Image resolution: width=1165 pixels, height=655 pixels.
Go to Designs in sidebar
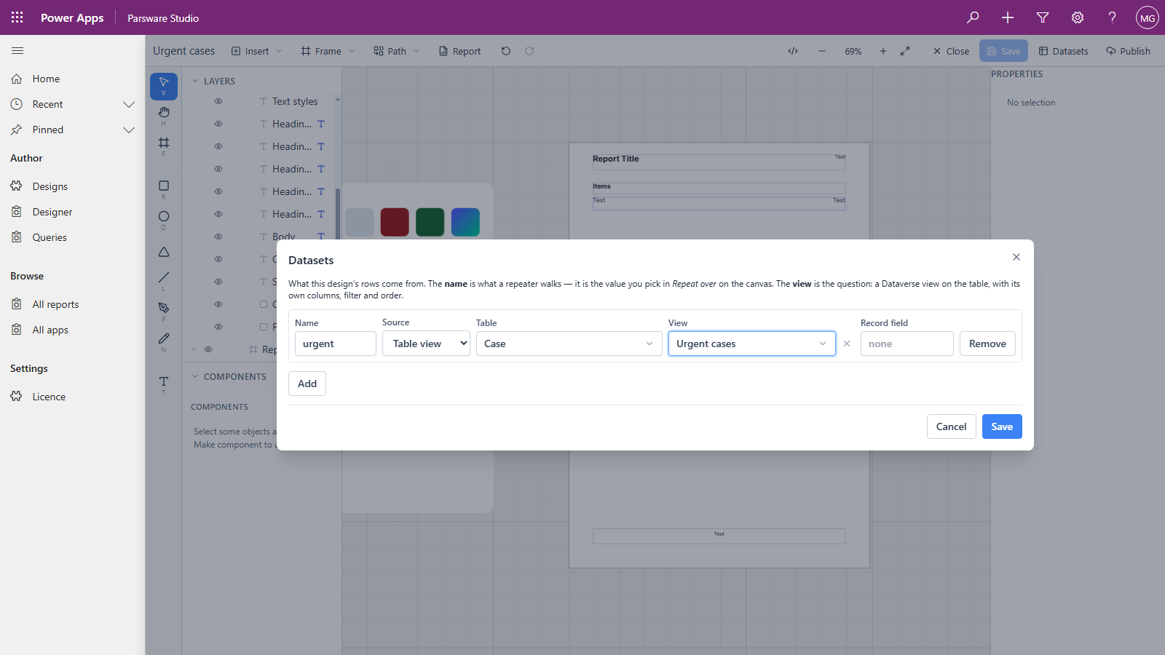(x=50, y=186)
